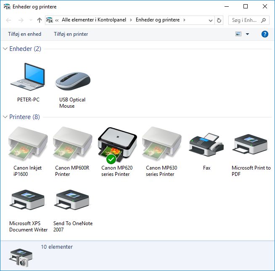
Task: Select the Microsoft XPS Document Writer icon
Action: (x=28, y=200)
